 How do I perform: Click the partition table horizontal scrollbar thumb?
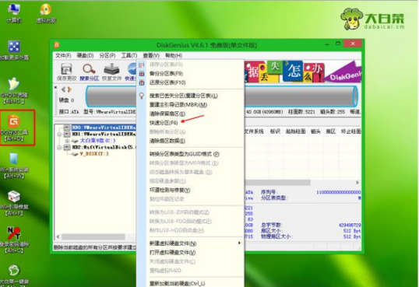277,183
